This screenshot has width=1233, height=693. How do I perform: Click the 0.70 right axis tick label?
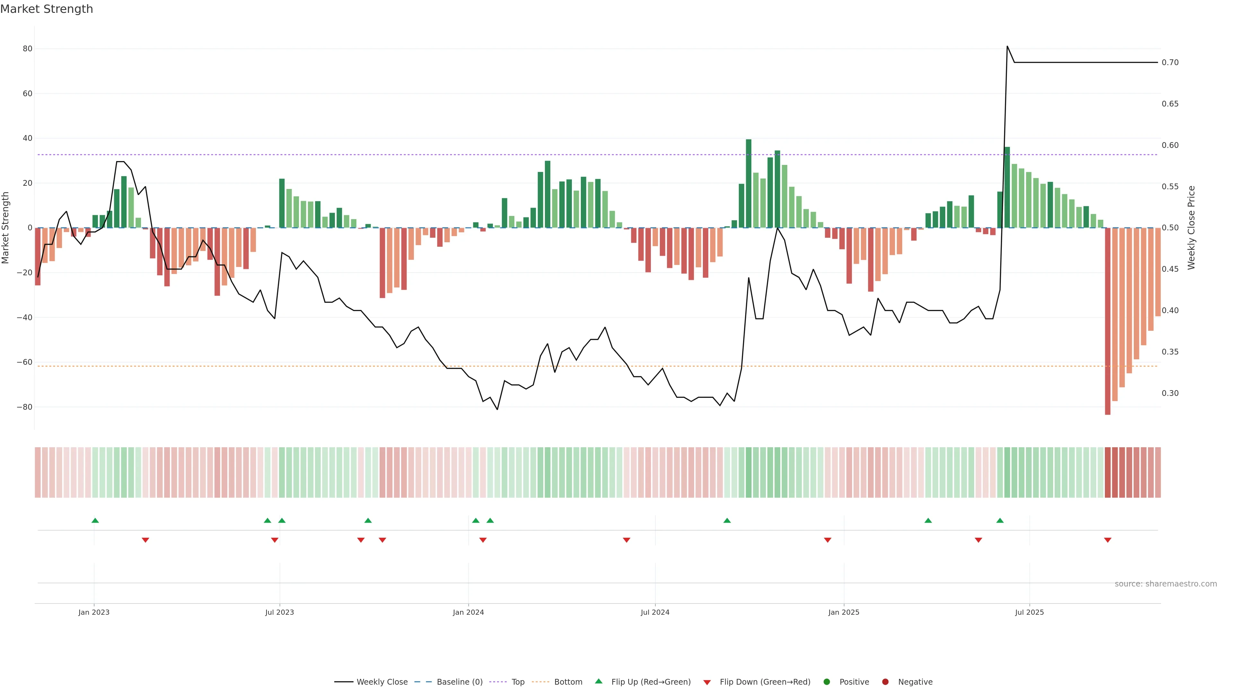tap(1170, 62)
